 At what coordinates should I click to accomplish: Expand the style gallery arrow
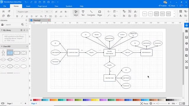pos(174,16)
